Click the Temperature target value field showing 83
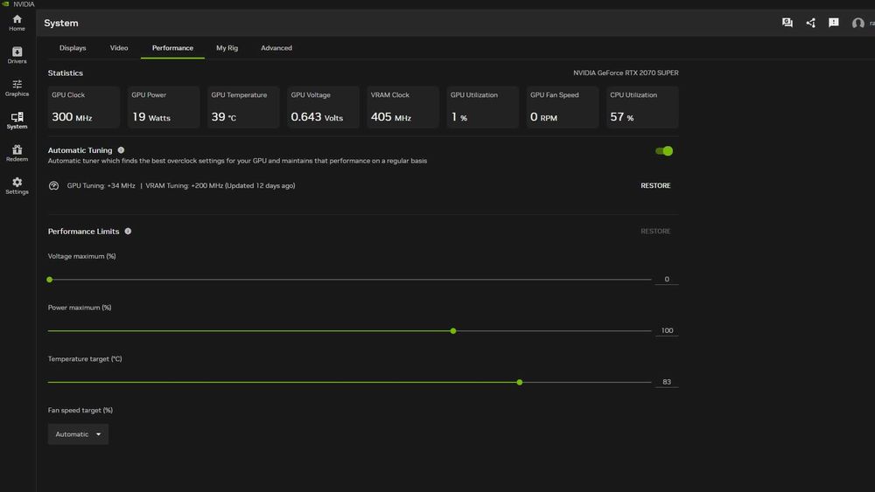875x492 pixels. pos(667,382)
